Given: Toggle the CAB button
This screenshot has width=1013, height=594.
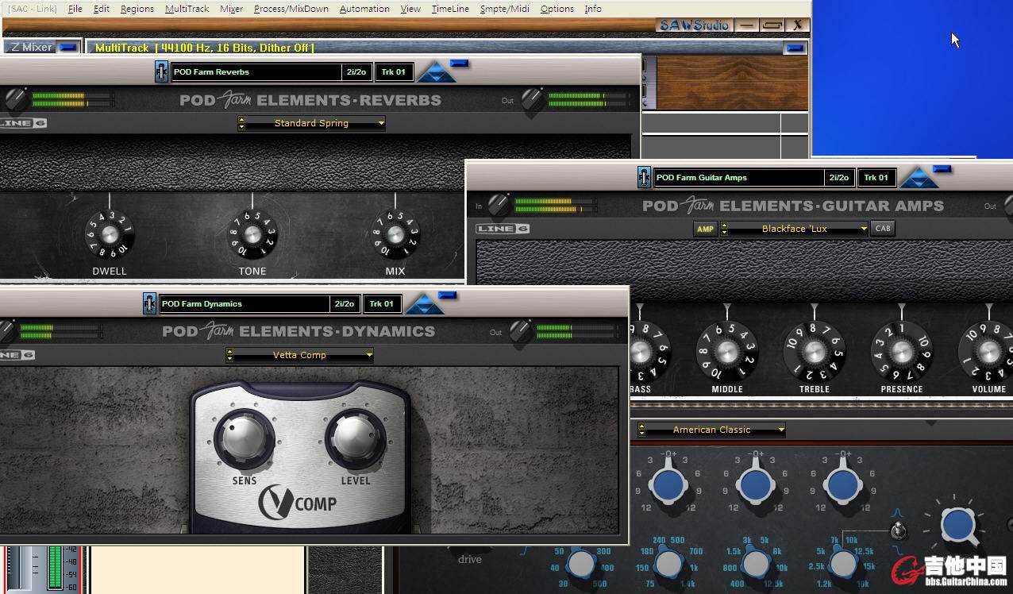Looking at the screenshot, I should (883, 228).
